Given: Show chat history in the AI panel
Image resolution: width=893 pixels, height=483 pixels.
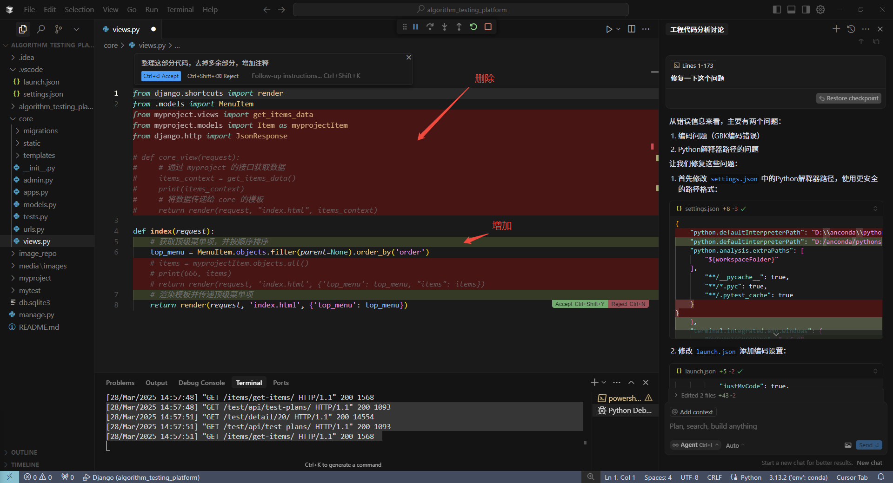Looking at the screenshot, I should tap(851, 29).
